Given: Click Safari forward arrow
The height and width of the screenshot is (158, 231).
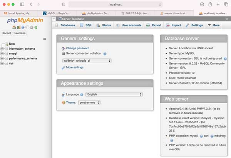Looking at the screenshot, I should pyautogui.click(x=38, y=4).
